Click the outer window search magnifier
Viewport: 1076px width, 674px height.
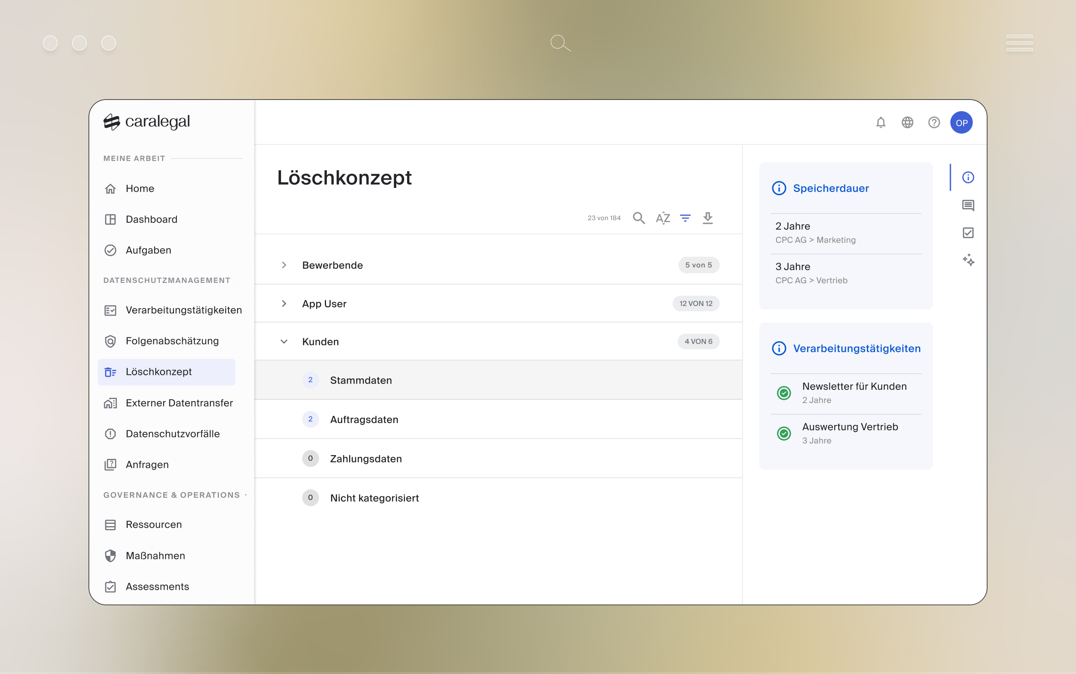pos(560,43)
